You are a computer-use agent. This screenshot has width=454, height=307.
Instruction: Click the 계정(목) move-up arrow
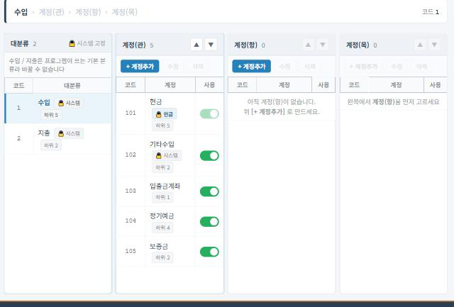click(420, 45)
